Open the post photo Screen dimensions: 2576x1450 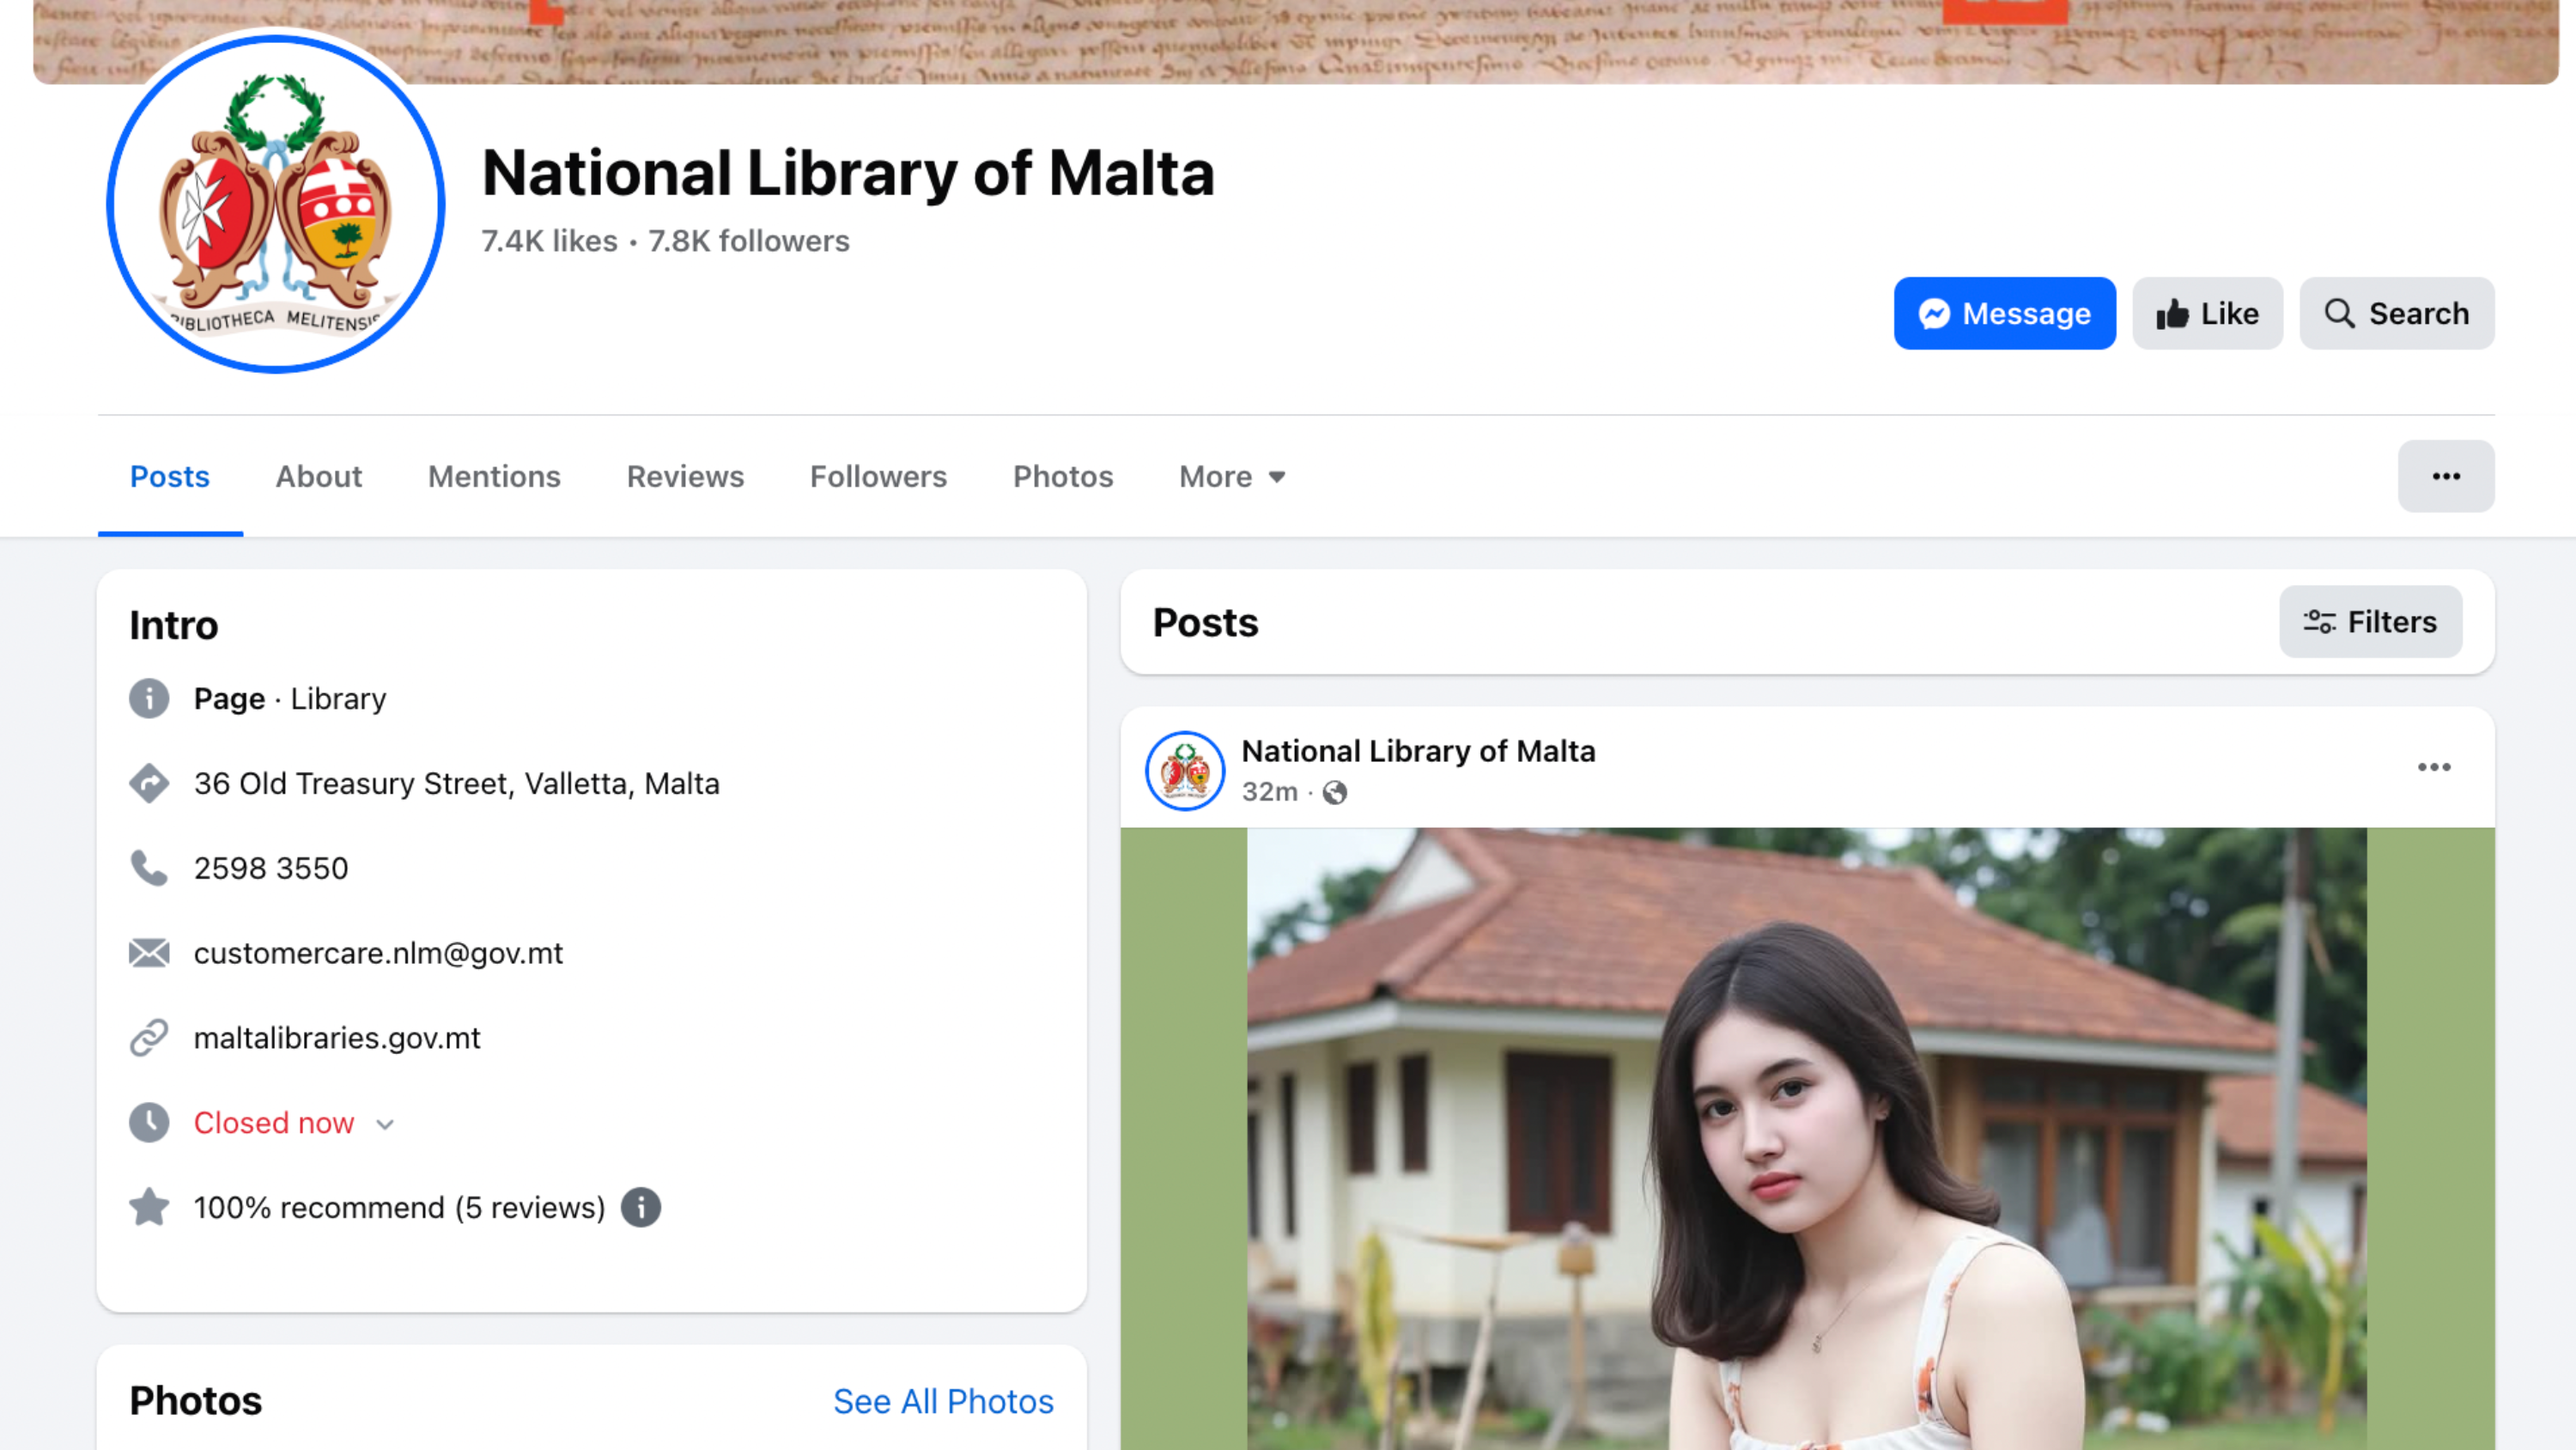point(1807,1138)
